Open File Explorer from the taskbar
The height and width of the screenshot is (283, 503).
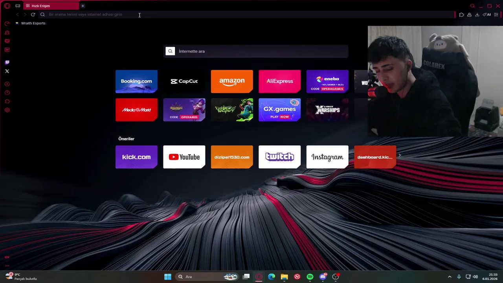(x=284, y=277)
